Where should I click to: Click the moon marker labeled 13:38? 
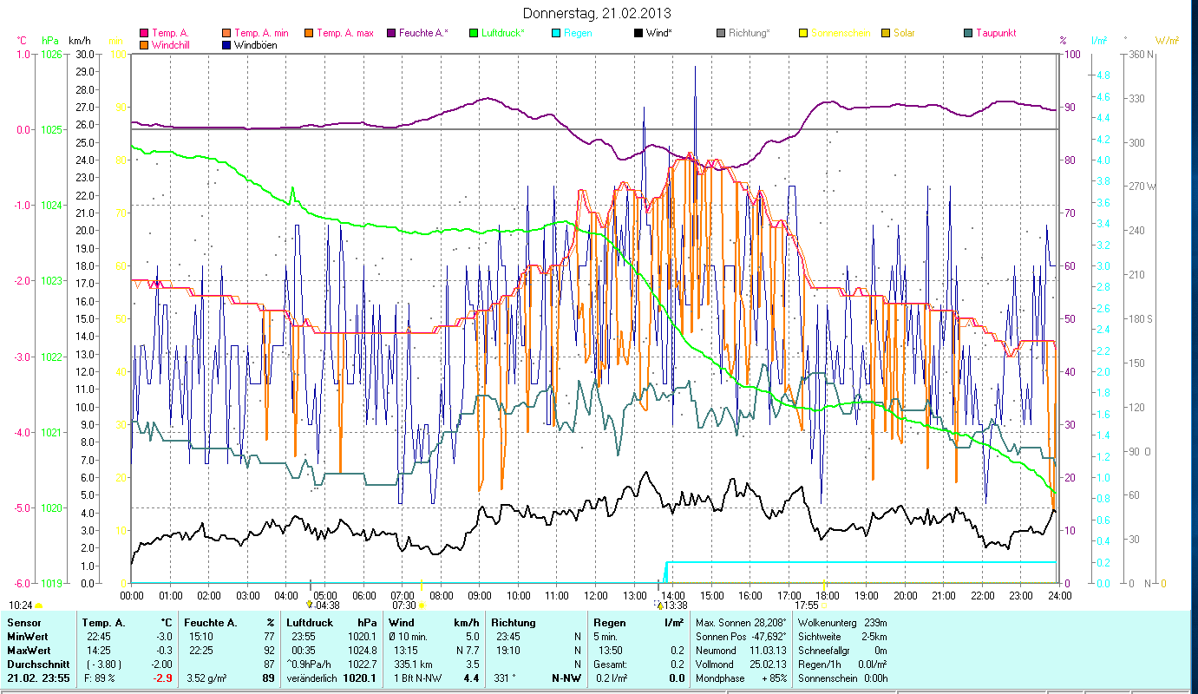pos(659,606)
